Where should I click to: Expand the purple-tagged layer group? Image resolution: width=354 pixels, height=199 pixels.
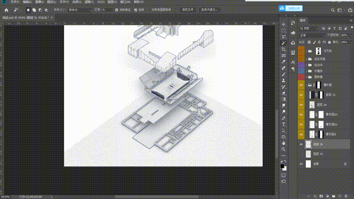[x=307, y=65]
